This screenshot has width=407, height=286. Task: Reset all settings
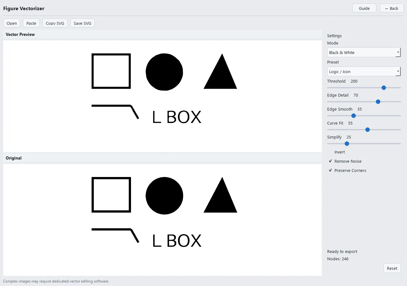[x=392, y=268]
